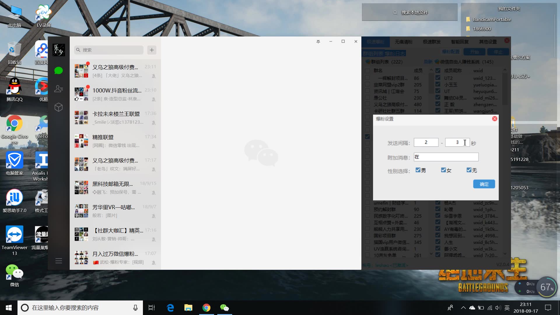
Task: Open the 卡拉未来楼兰王联盟 chat
Action: point(116,118)
